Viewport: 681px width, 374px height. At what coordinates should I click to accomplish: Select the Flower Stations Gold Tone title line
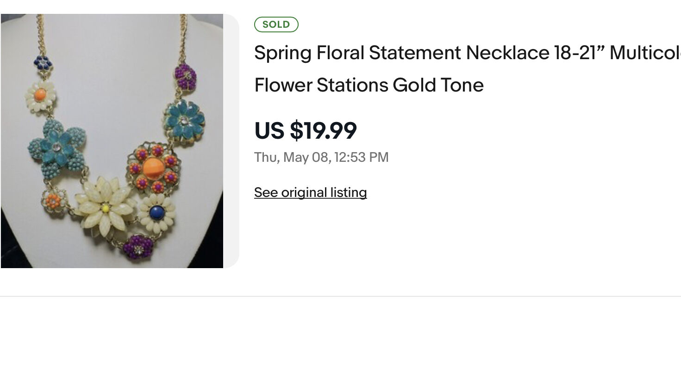[x=369, y=85]
